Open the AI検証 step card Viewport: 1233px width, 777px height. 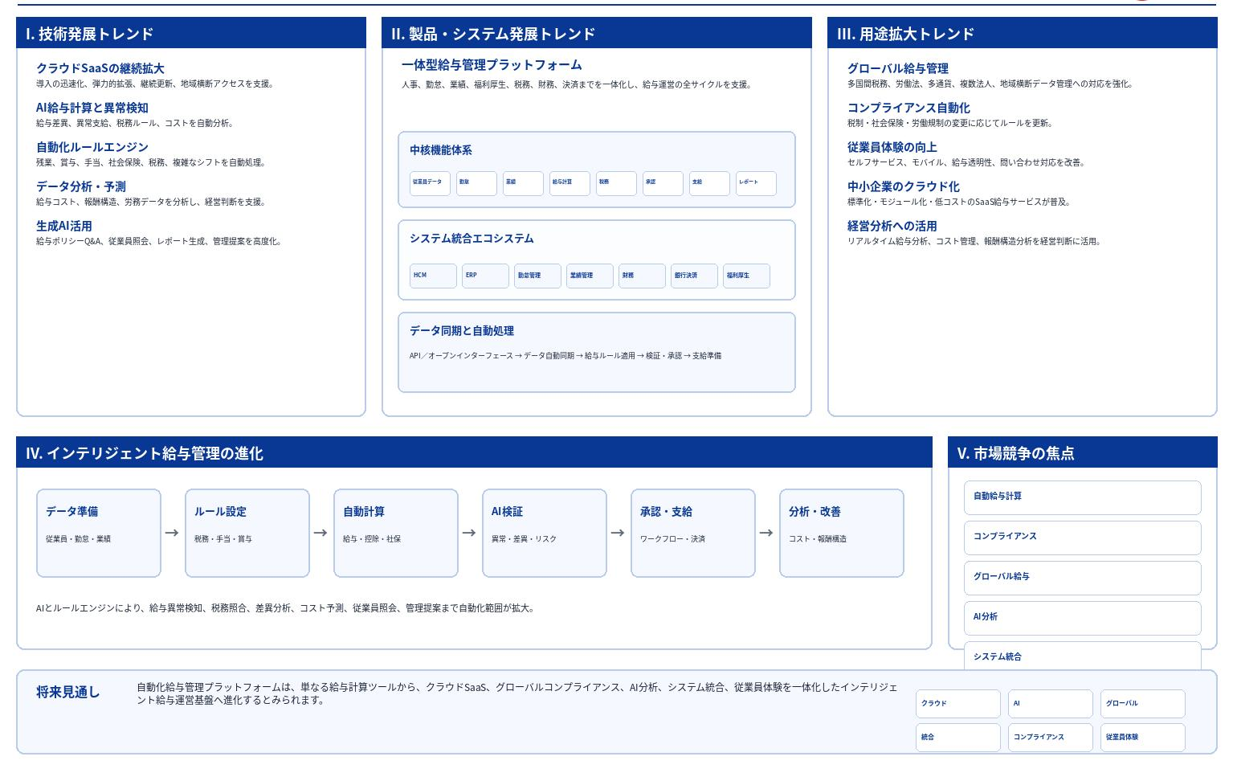click(545, 533)
